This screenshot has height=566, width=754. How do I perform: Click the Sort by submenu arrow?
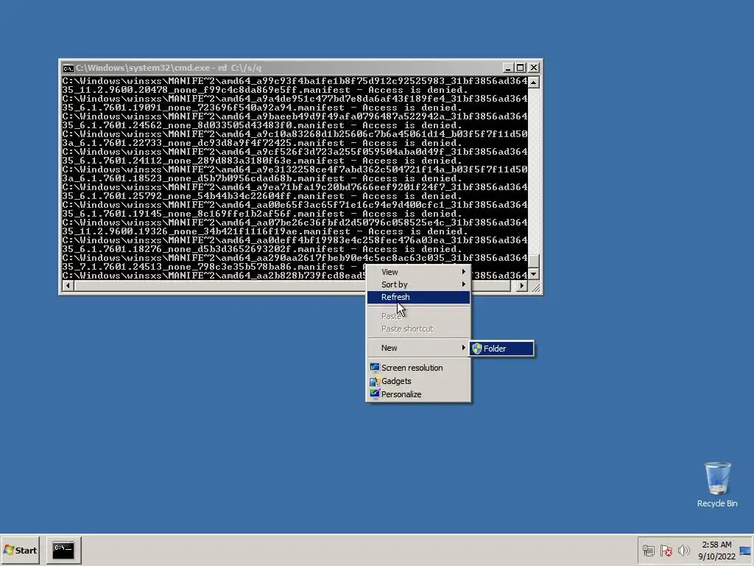pos(464,284)
